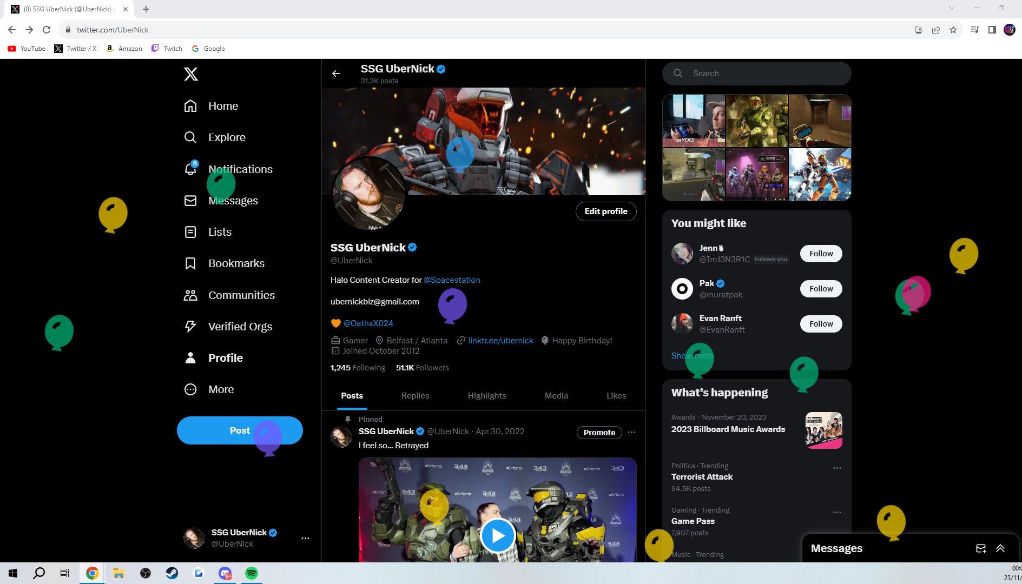Open Verified Orgs in the sidebar

coord(228,327)
